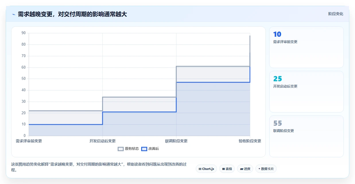Click the trend icon beside the chart title

pyautogui.click(x=13, y=14)
